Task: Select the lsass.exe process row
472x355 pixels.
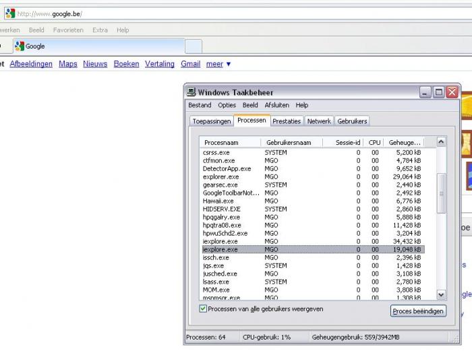Action: [314, 282]
